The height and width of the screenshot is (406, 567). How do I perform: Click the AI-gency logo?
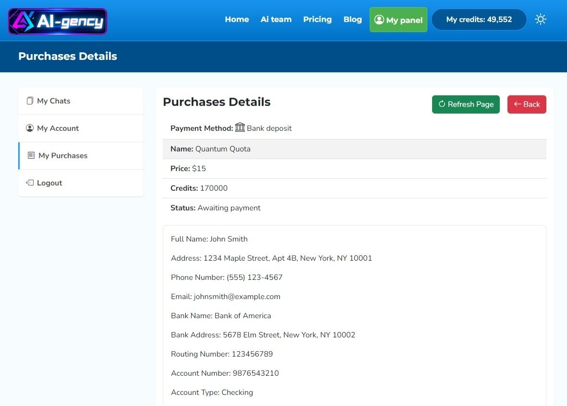pyautogui.click(x=58, y=22)
